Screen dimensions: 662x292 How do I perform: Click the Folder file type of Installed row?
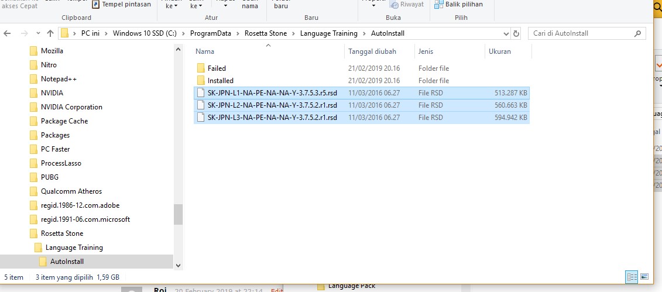434,81
